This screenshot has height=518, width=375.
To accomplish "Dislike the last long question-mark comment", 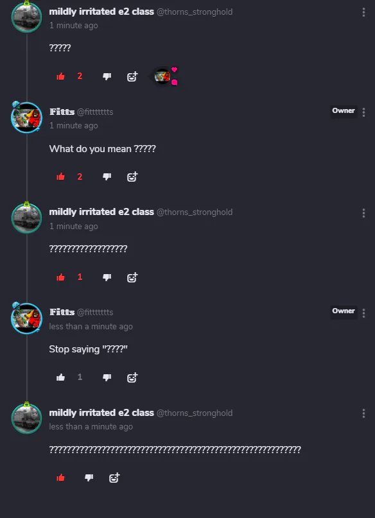I will (x=89, y=478).
